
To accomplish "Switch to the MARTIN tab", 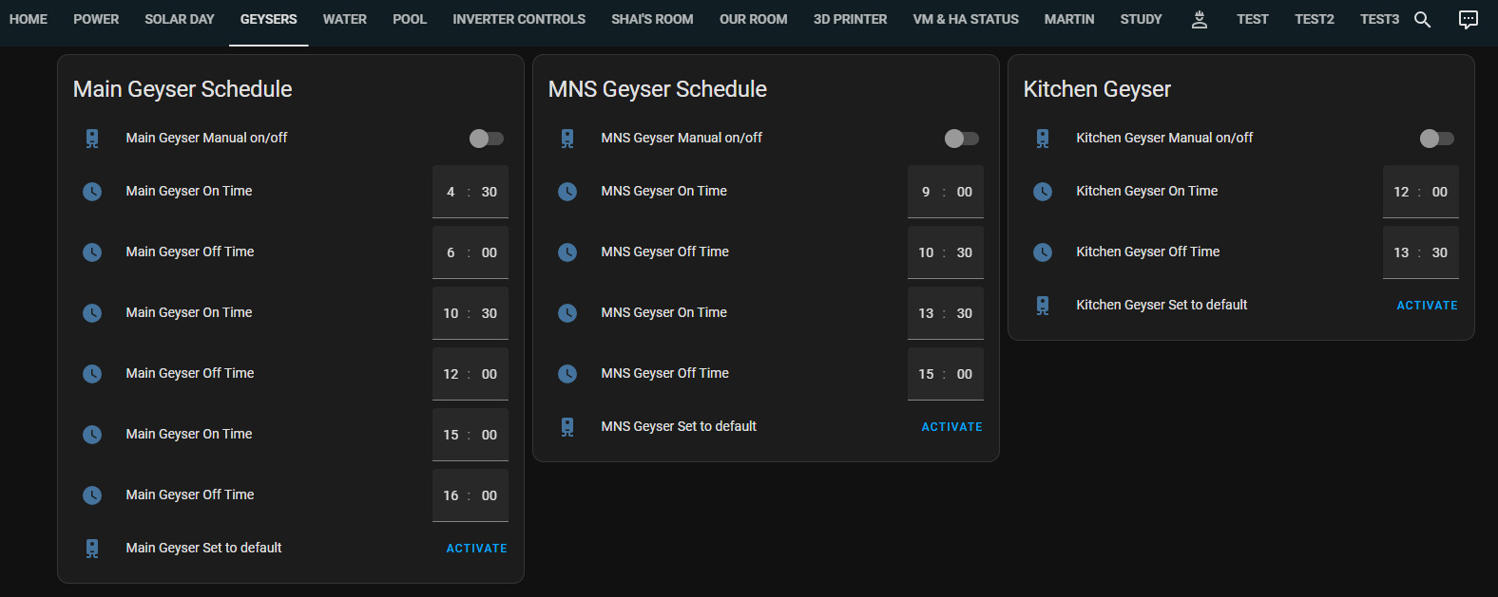I will pos(1069,19).
